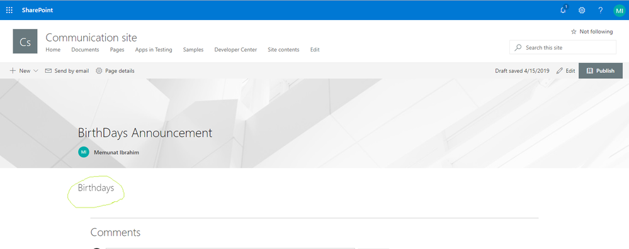This screenshot has height=249, width=629.
Task: Expand the New dropdown chevron
Action: point(36,71)
